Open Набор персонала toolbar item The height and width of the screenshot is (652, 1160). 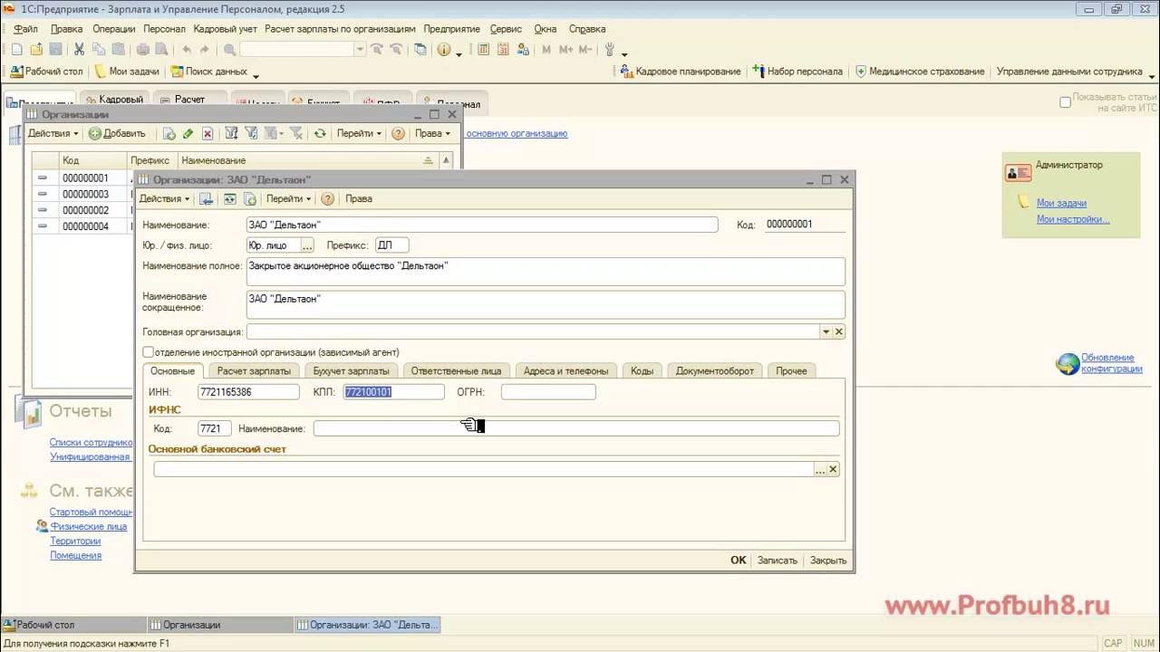[797, 71]
